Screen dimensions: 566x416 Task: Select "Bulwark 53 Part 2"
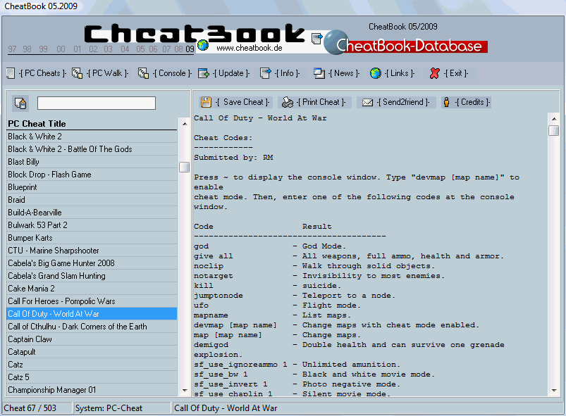tap(92, 225)
